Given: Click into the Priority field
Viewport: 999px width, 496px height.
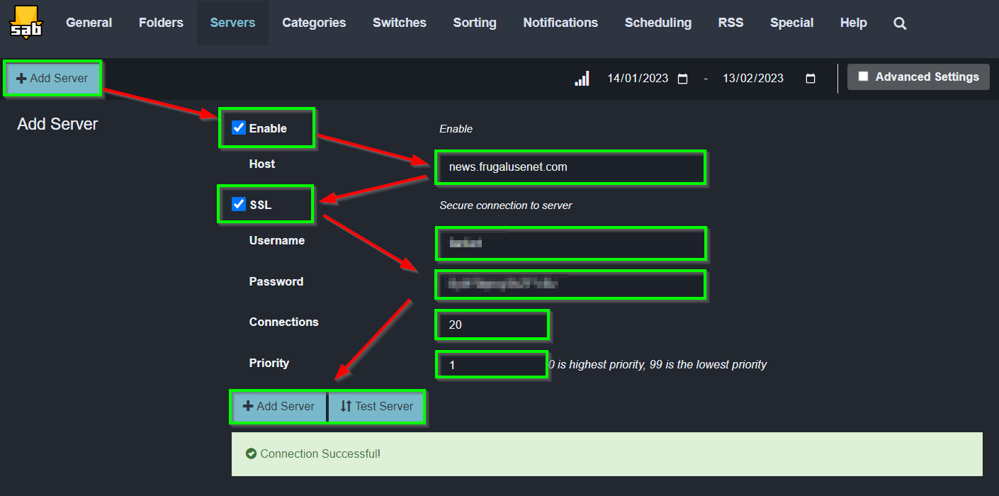Looking at the screenshot, I should click(490, 366).
